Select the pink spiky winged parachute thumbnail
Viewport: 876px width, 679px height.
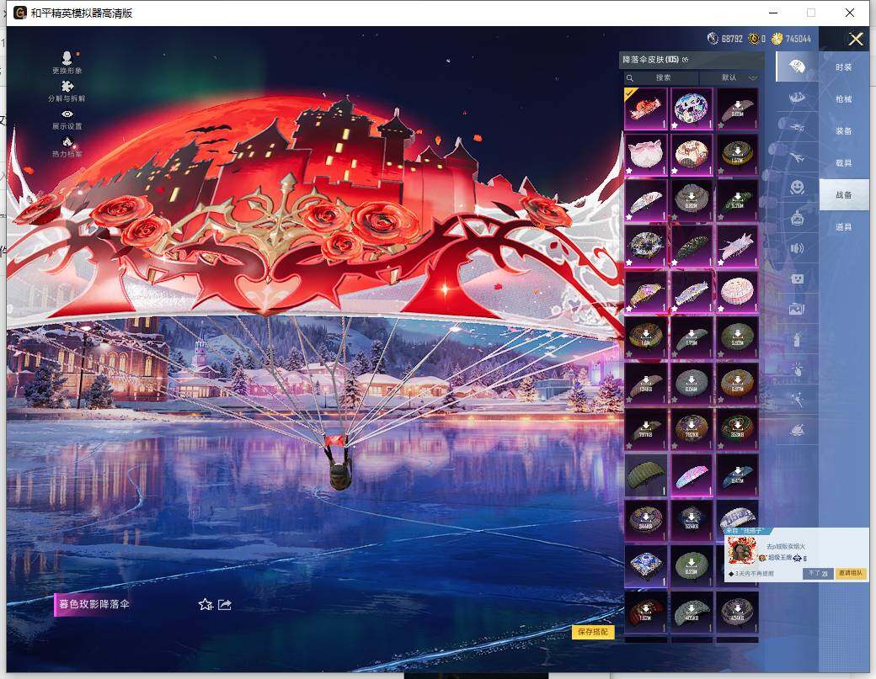tap(738, 246)
